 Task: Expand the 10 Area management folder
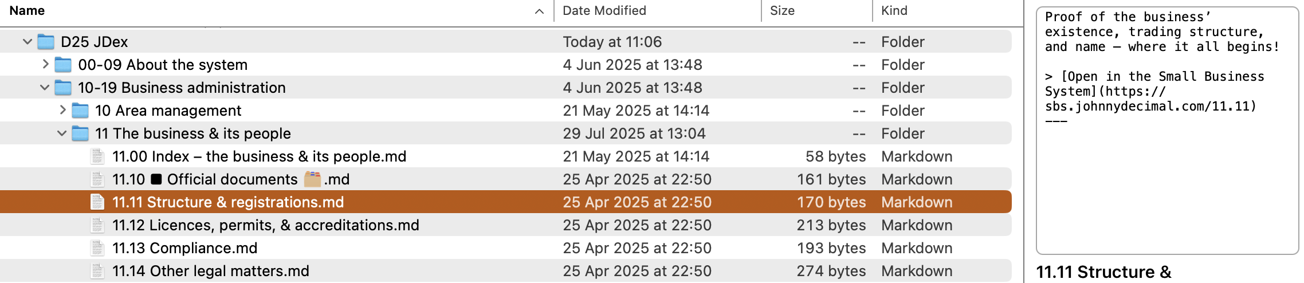click(62, 110)
